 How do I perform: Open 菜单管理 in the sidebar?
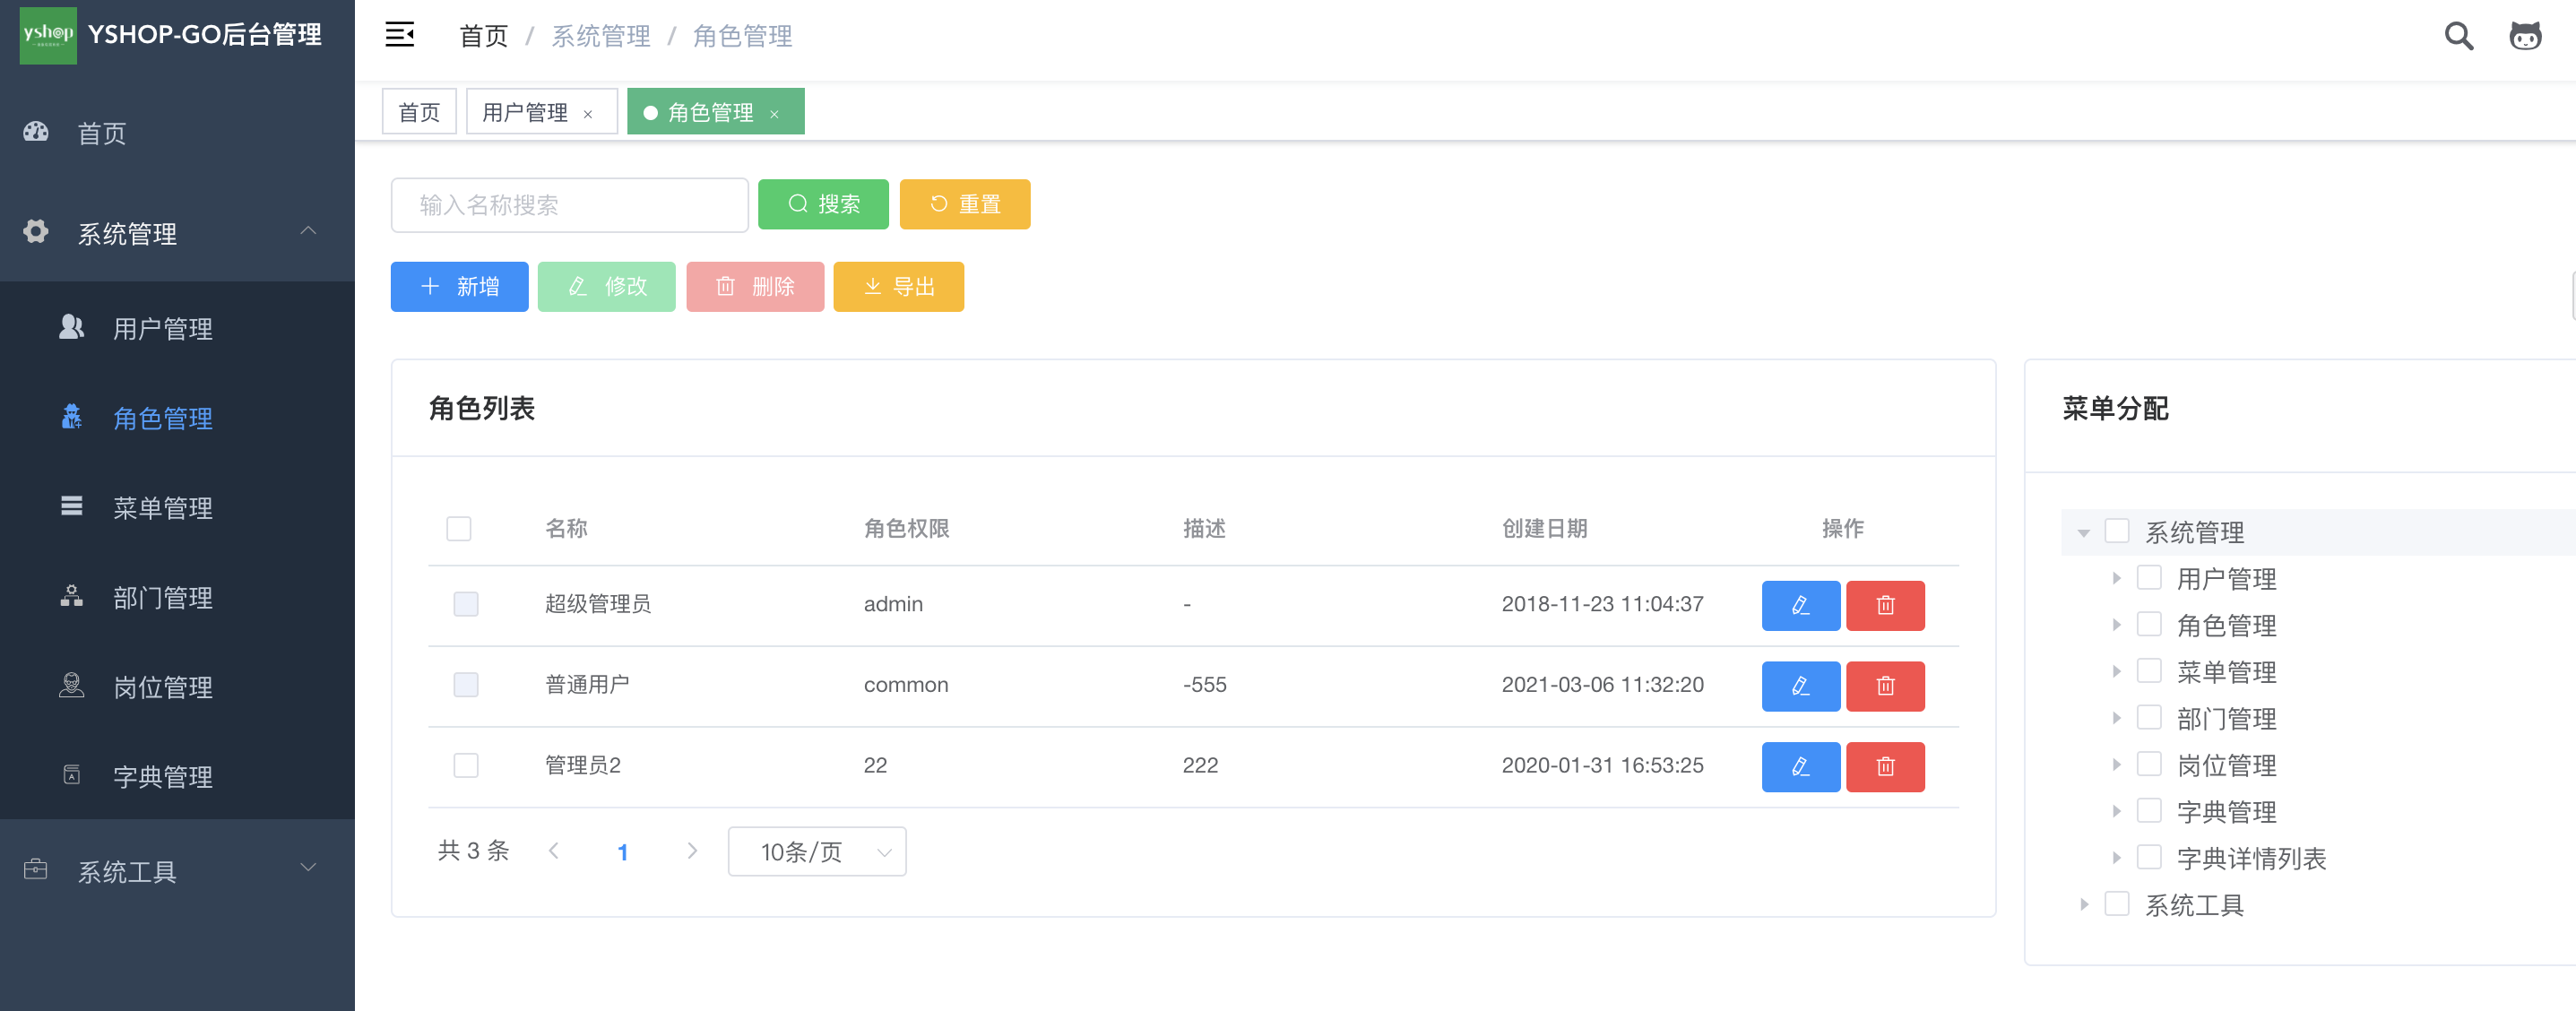coord(177,507)
